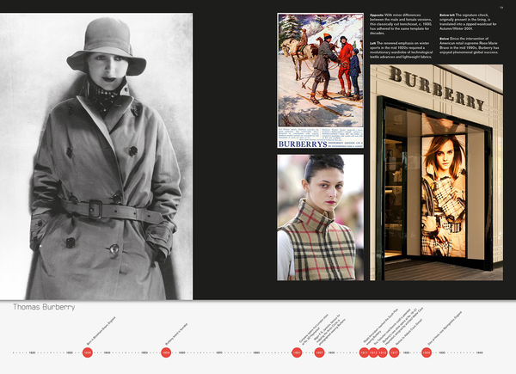Open the Burberrys winter sports advertisement image

(x=320, y=81)
